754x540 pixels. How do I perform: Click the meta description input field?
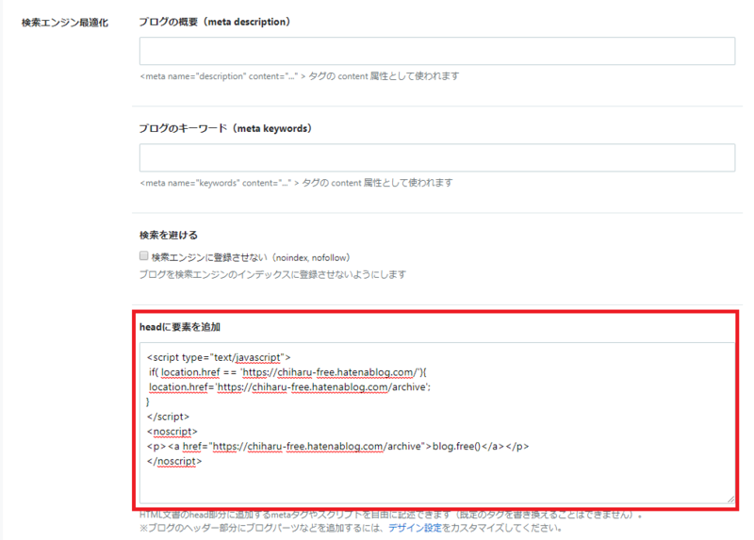tap(437, 51)
